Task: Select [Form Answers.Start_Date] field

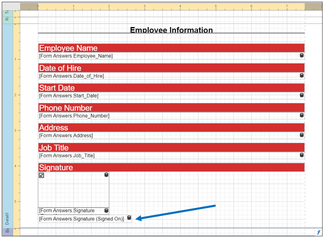Action: (x=171, y=96)
